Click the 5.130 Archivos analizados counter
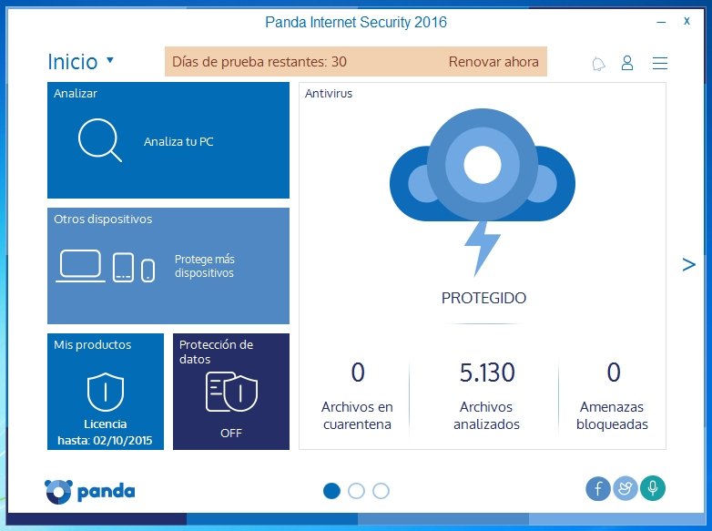712x531 pixels. pos(486,396)
